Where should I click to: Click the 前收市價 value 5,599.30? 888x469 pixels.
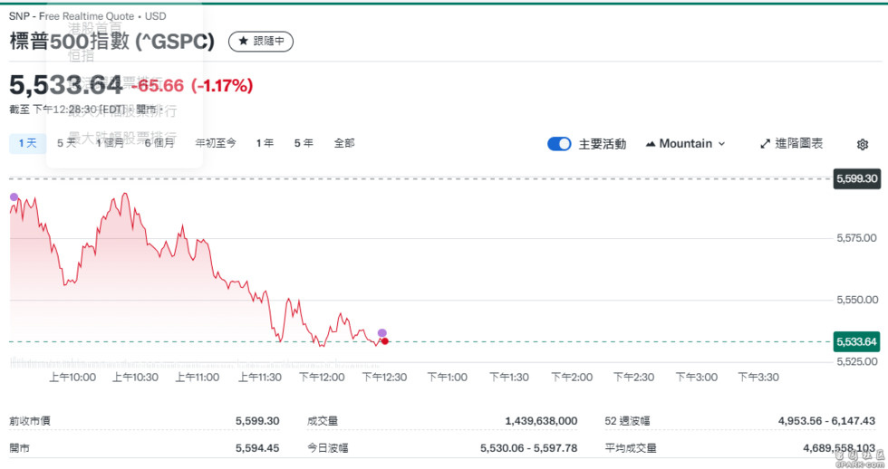click(x=257, y=421)
